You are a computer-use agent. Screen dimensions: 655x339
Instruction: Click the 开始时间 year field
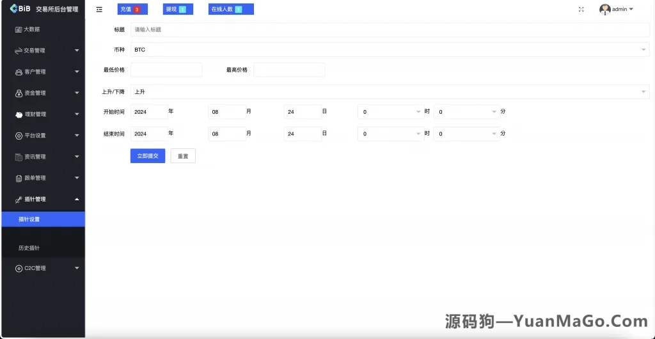[x=149, y=112]
